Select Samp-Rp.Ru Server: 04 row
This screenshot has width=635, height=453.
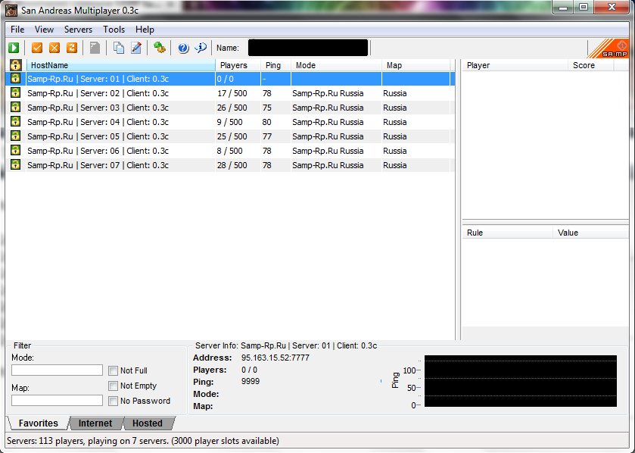[x=230, y=122]
